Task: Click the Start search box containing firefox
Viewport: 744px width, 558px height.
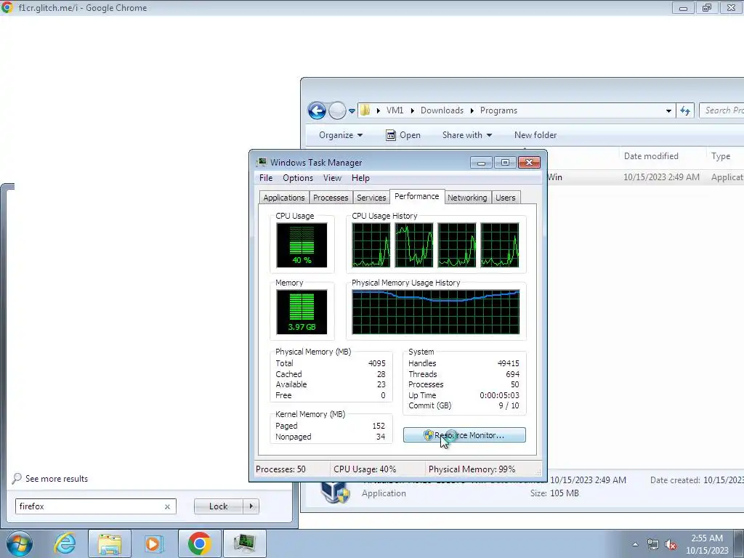Action: coord(95,506)
